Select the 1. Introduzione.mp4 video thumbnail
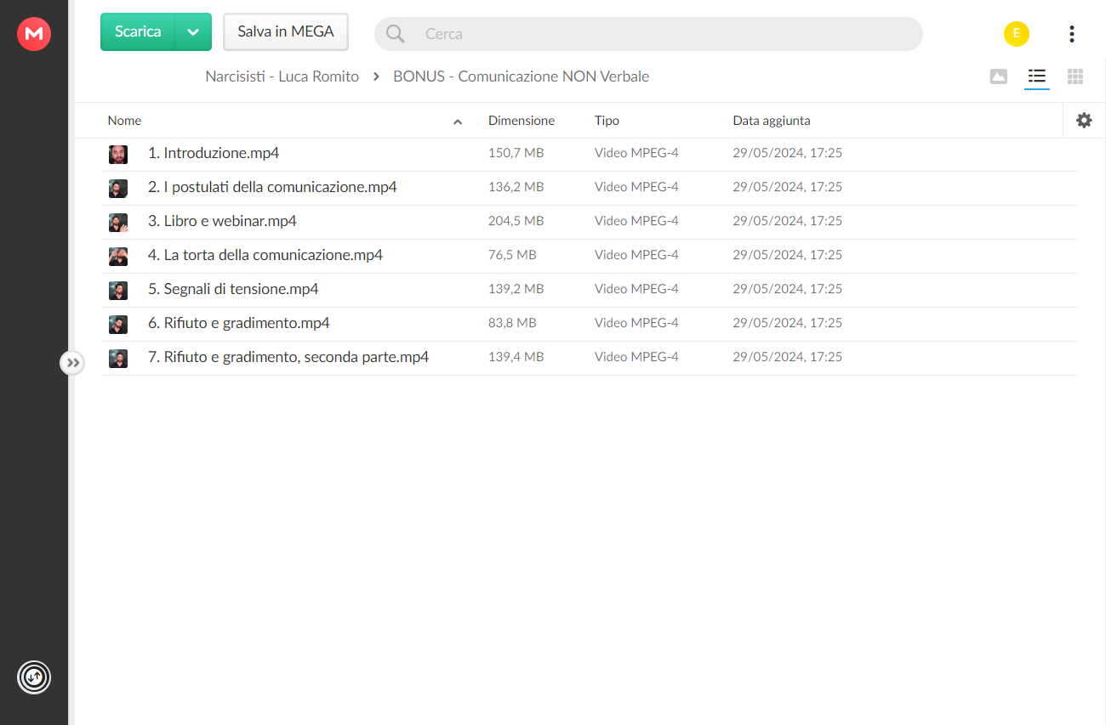 pyautogui.click(x=118, y=154)
